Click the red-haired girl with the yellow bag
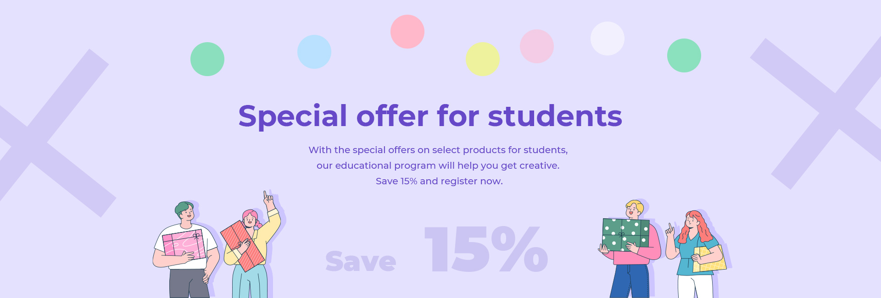Screen dimensions: 881x298 tap(695, 254)
